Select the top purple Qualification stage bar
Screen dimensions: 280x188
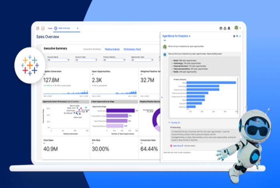click(x=120, y=111)
